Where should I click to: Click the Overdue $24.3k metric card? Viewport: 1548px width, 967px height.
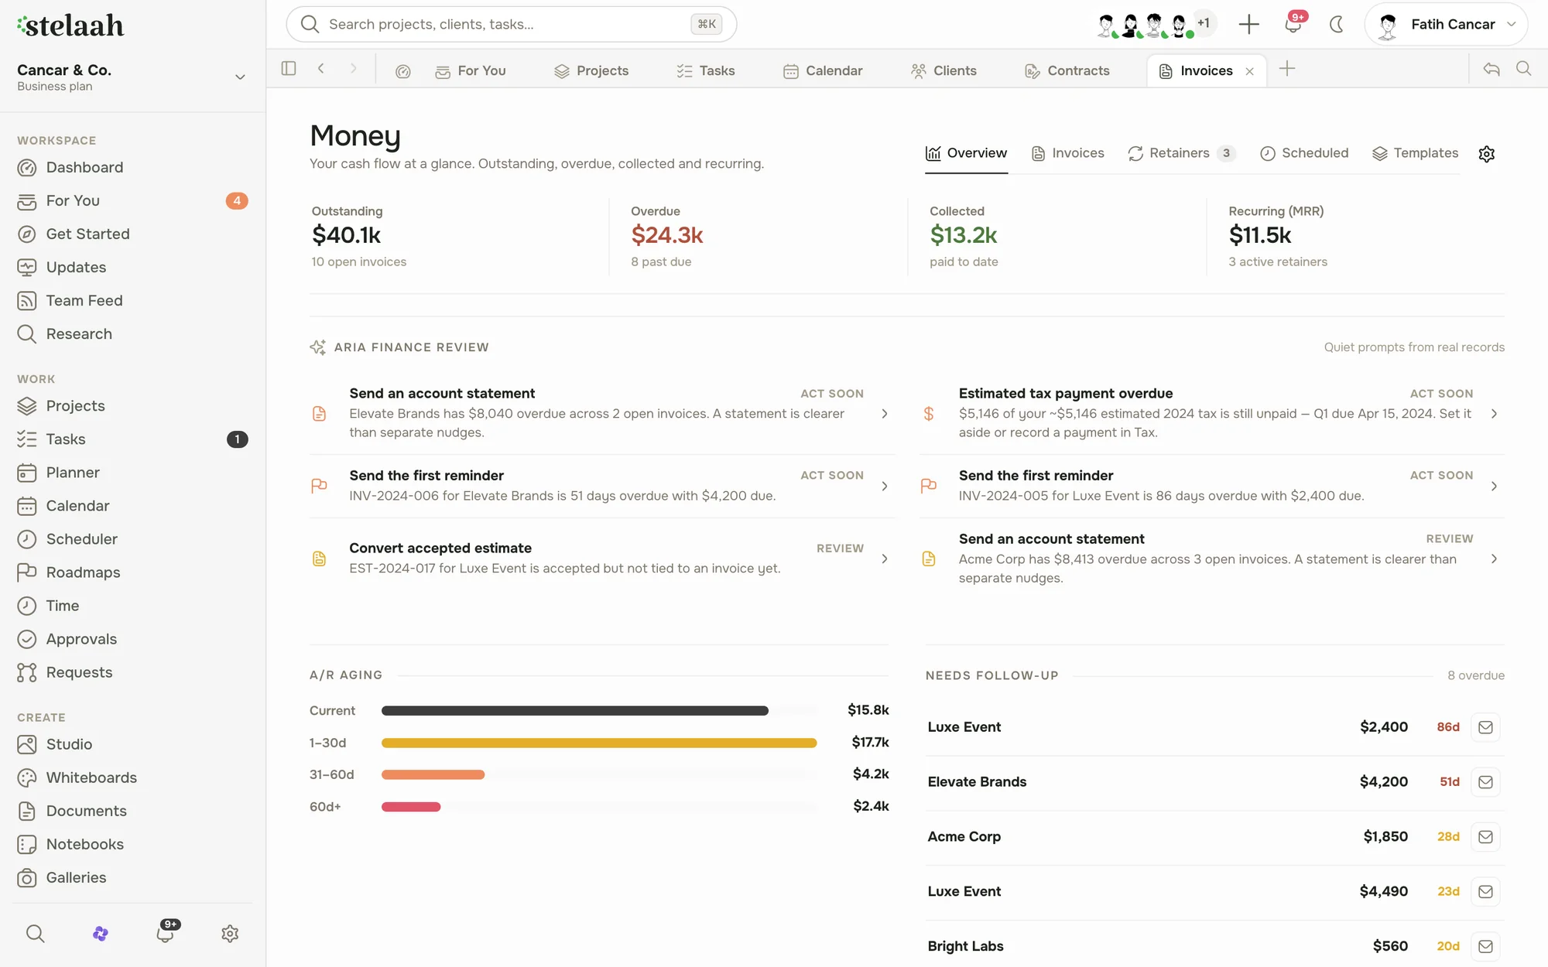(x=759, y=237)
